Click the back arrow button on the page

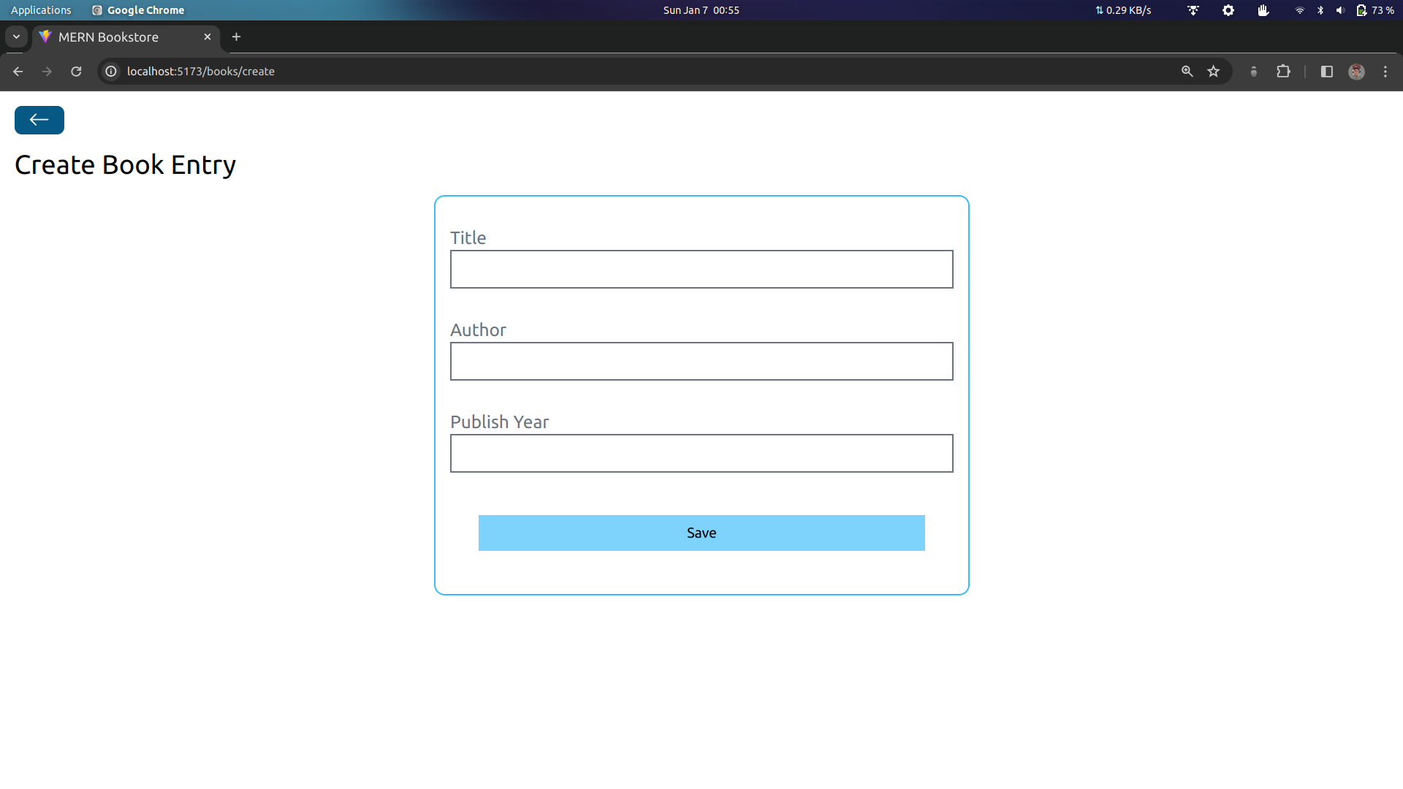tap(39, 120)
